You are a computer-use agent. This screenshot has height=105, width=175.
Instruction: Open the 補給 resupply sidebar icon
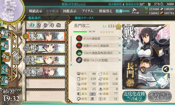pyautogui.click(x=4, y=45)
